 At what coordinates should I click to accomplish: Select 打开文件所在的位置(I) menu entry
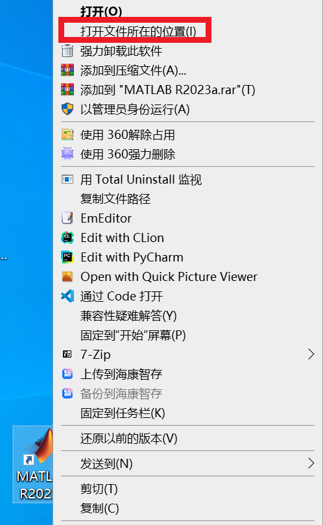coord(188,31)
